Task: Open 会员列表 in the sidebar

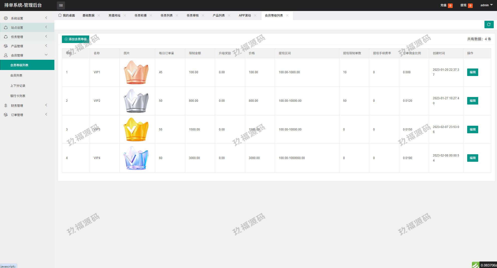Action: point(16,75)
